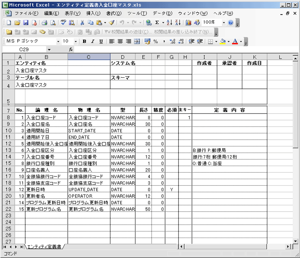The height and width of the screenshot is (258, 300).
Task: Open the データ(D) menu
Action: [162, 13]
